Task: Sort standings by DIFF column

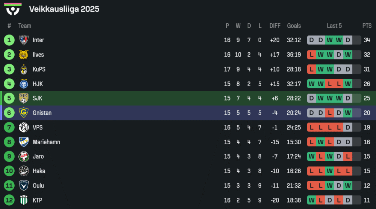Action: coord(275,26)
